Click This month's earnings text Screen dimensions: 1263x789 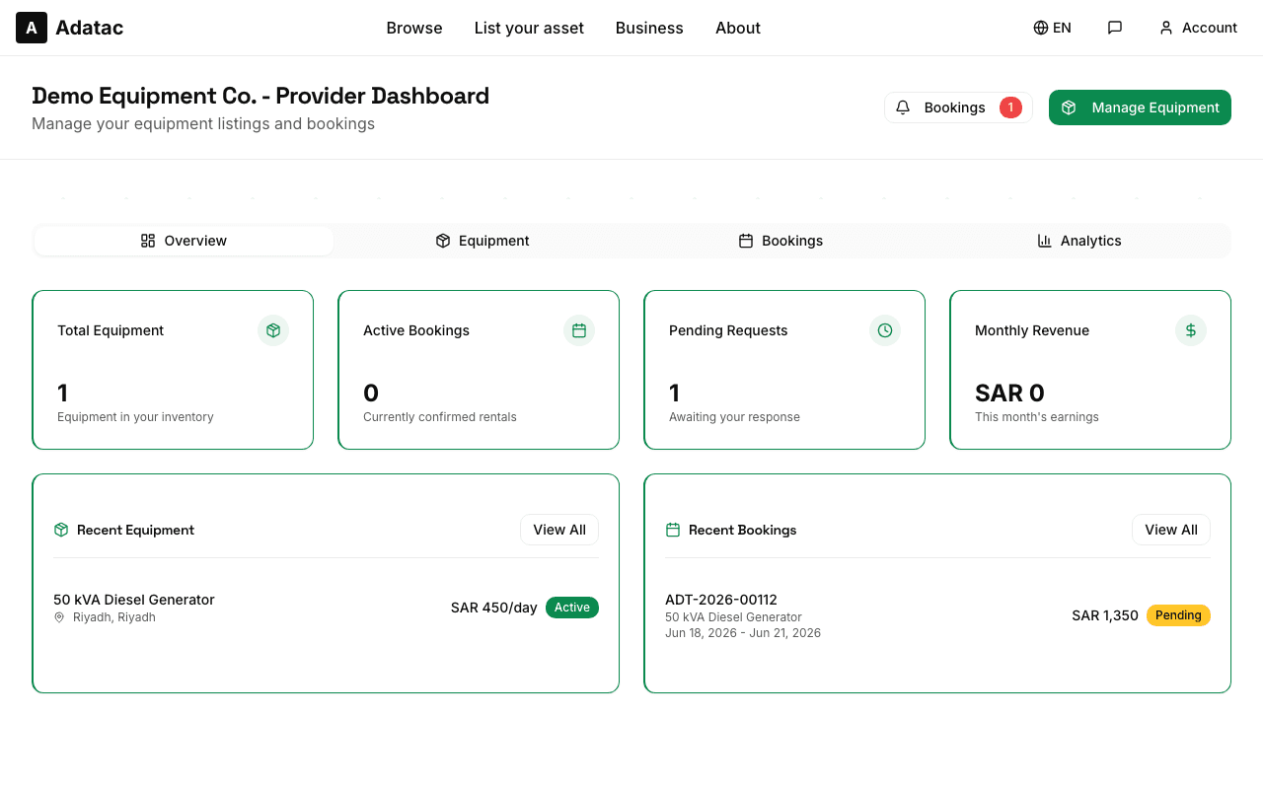coord(1037,417)
